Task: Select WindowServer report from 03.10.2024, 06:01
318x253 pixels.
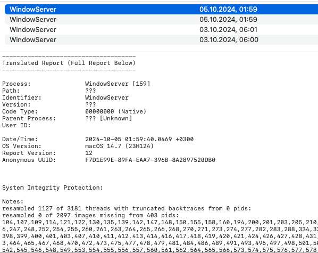Action: coord(162,30)
